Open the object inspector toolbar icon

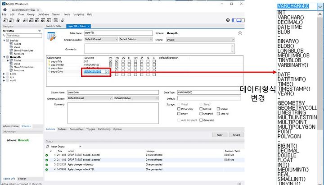click(x=18, y=20)
